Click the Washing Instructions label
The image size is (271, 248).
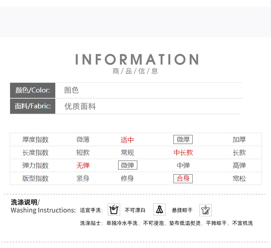(43, 210)
